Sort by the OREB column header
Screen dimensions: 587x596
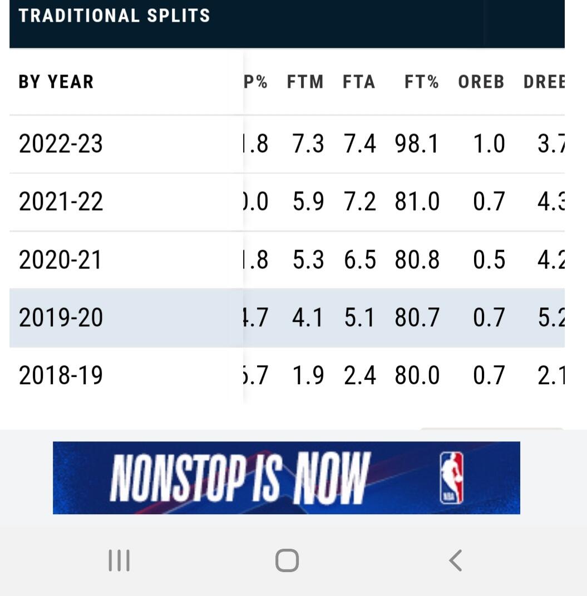coord(481,82)
